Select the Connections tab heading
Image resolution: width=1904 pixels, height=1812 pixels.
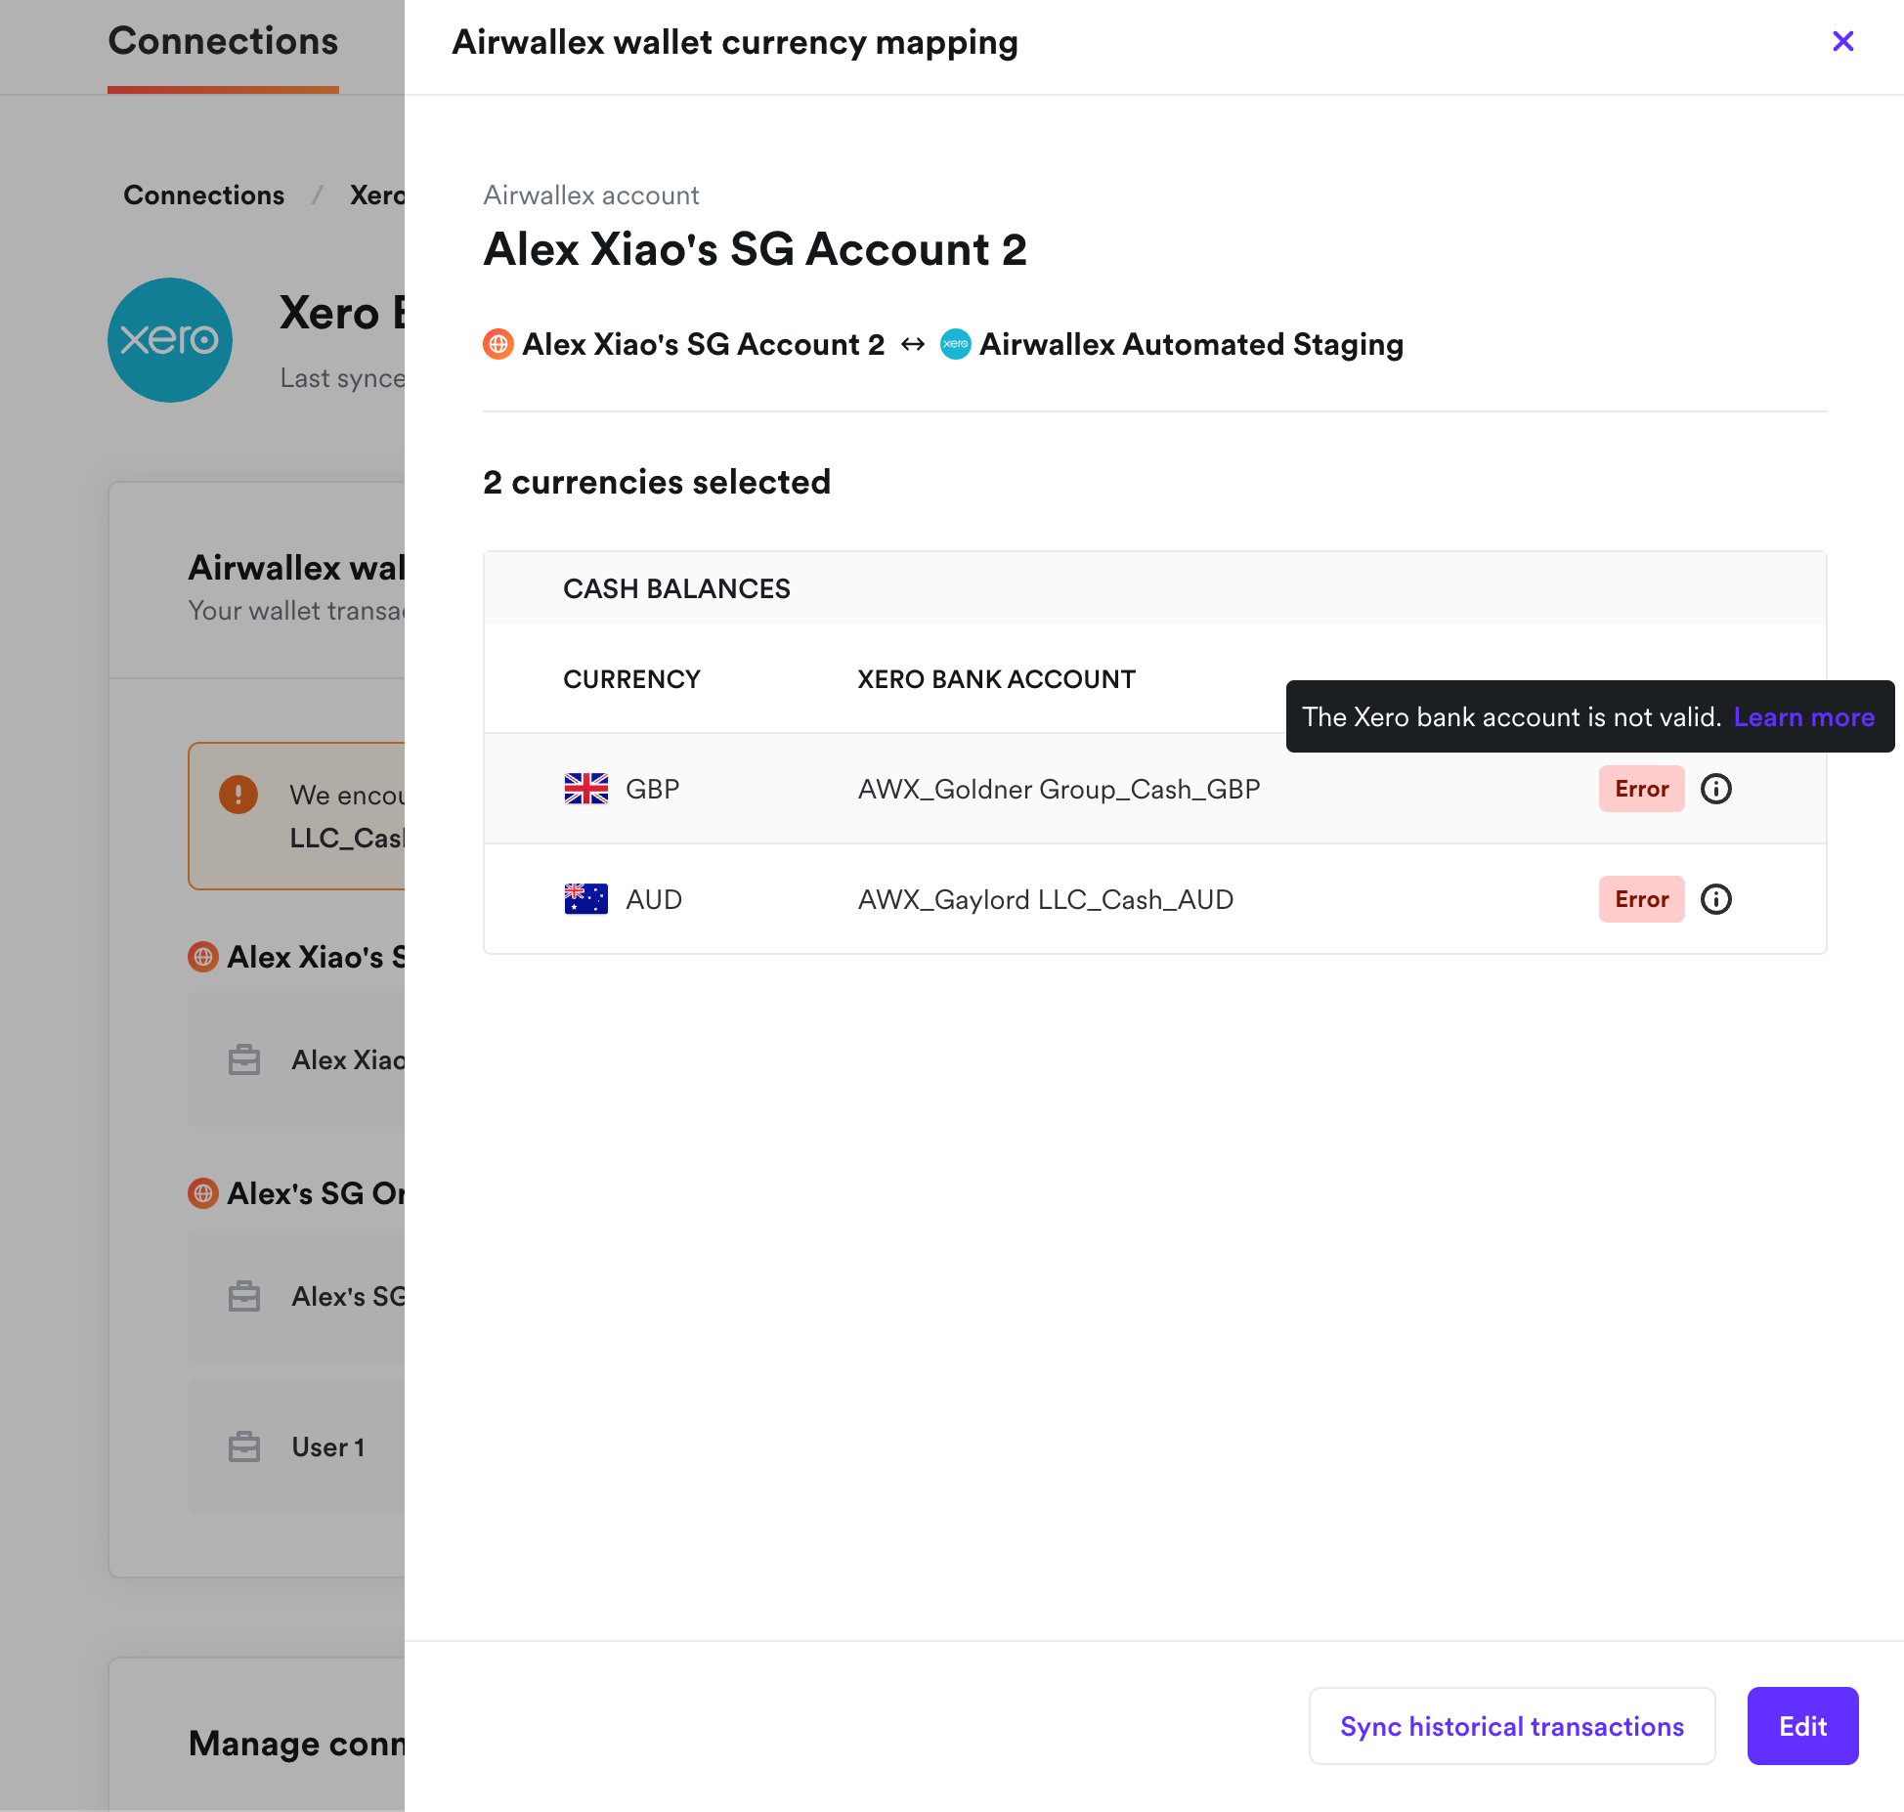tap(223, 41)
